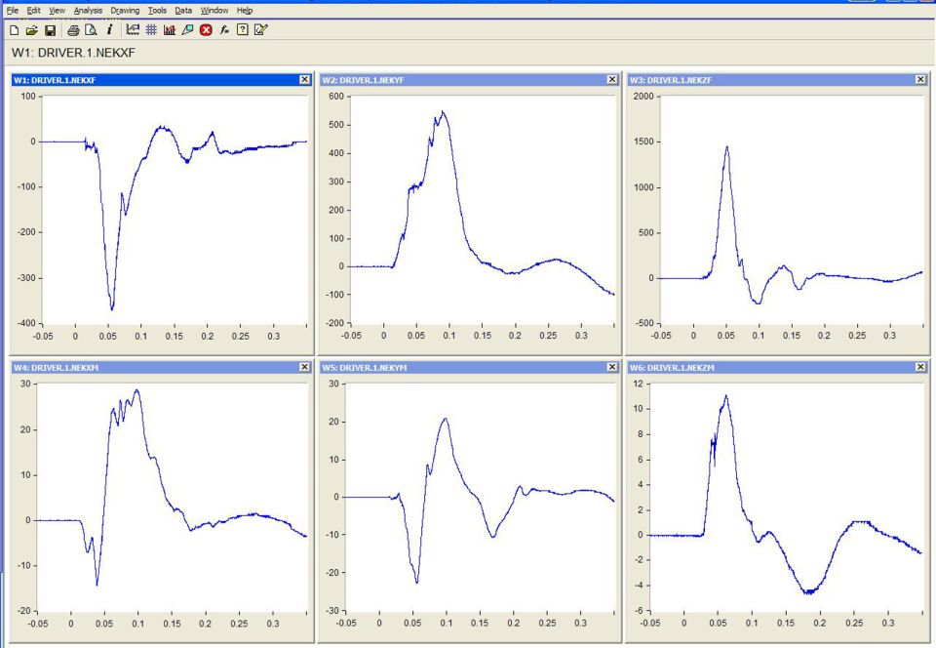Click y-axis label '-20' in W4

[22, 610]
